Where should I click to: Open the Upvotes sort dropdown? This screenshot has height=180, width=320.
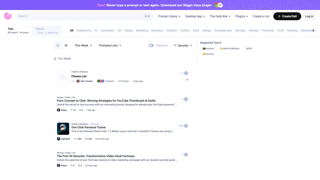(x=183, y=46)
